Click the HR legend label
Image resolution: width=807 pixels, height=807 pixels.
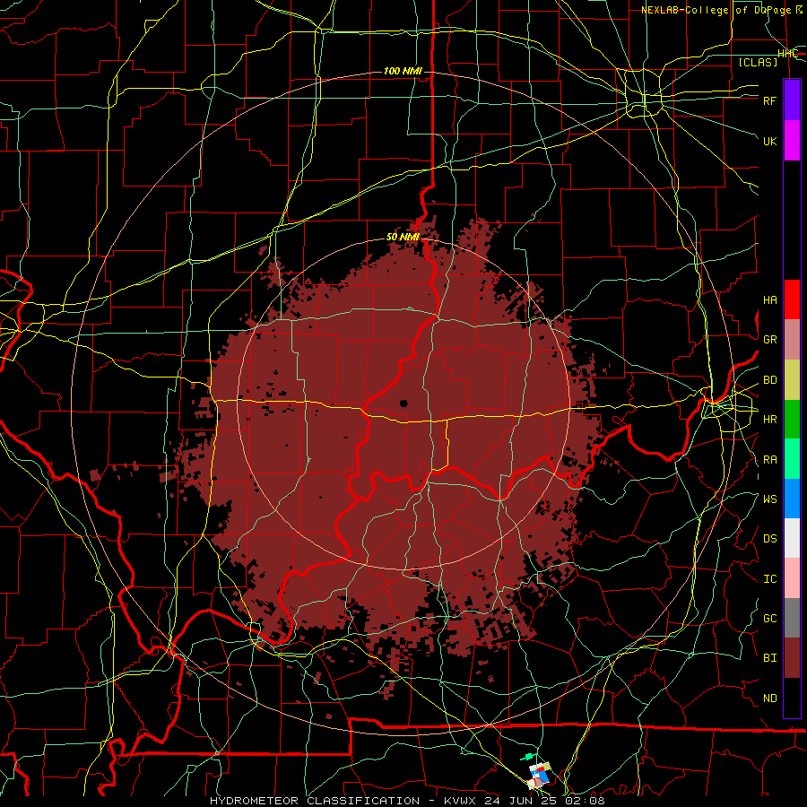(769, 420)
